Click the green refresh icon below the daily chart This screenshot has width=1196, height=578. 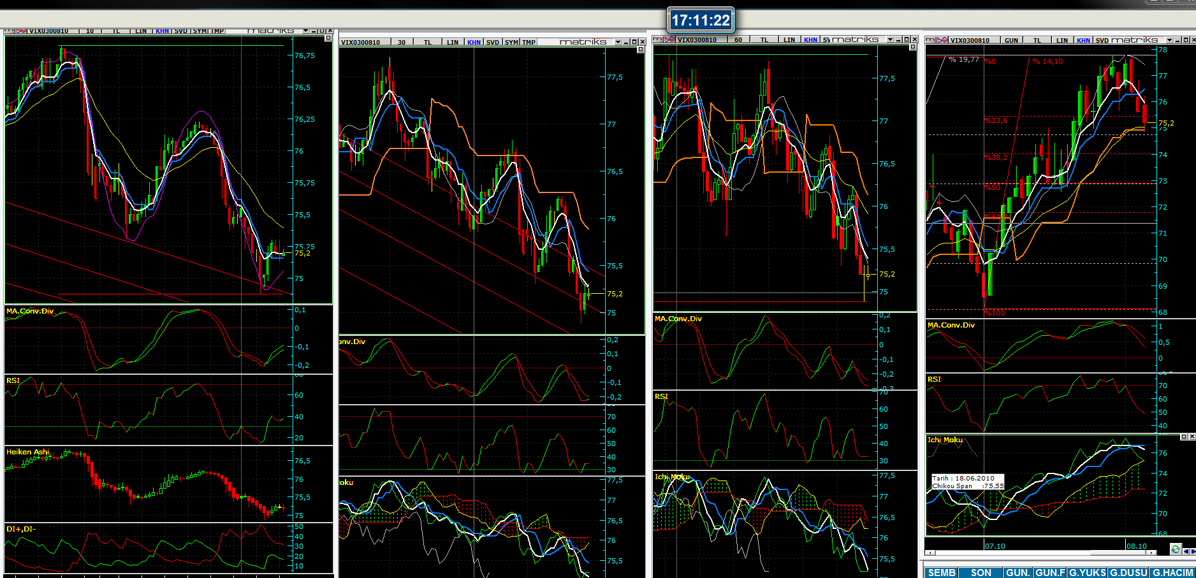1176,549
